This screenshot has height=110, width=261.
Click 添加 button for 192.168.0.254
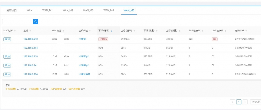[7, 74]
